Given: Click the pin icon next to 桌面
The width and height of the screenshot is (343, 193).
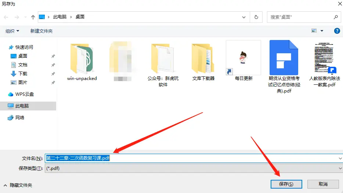Looking at the screenshot, I should [x=53, y=56].
